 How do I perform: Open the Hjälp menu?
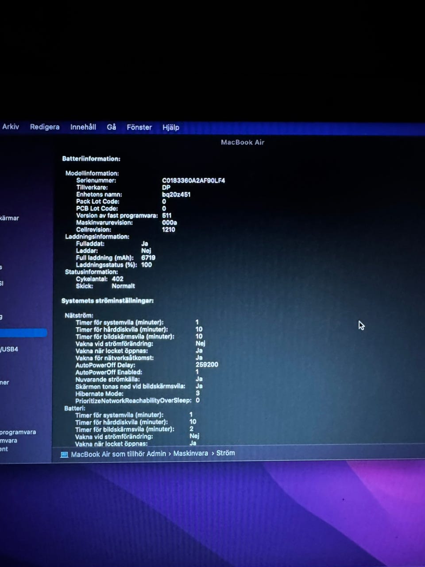click(171, 128)
